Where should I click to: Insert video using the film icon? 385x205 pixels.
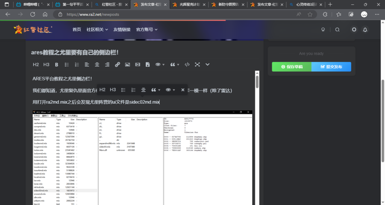tap(138, 65)
